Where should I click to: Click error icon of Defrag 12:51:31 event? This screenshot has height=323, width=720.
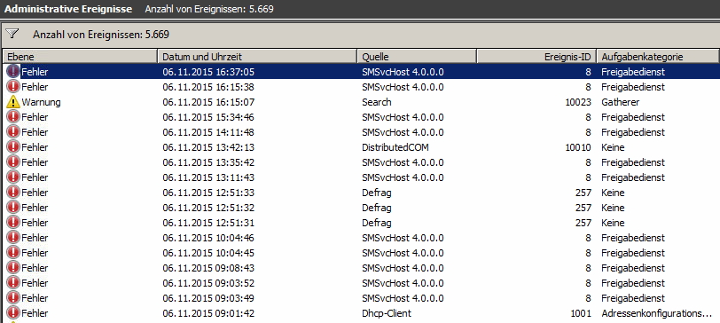tap(13, 223)
